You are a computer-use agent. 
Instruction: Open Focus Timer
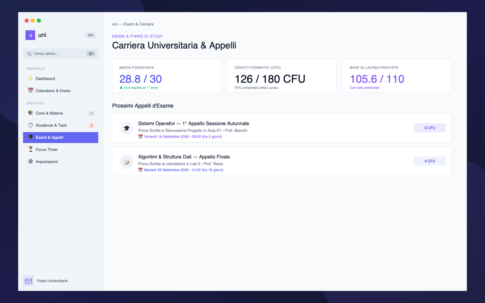click(x=61, y=149)
